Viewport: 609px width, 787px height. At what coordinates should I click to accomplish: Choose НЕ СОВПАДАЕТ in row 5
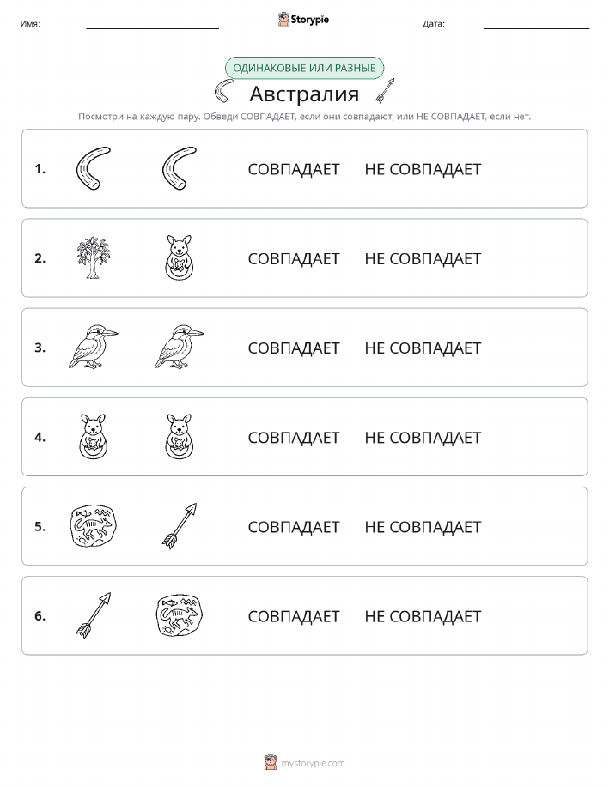point(423,526)
